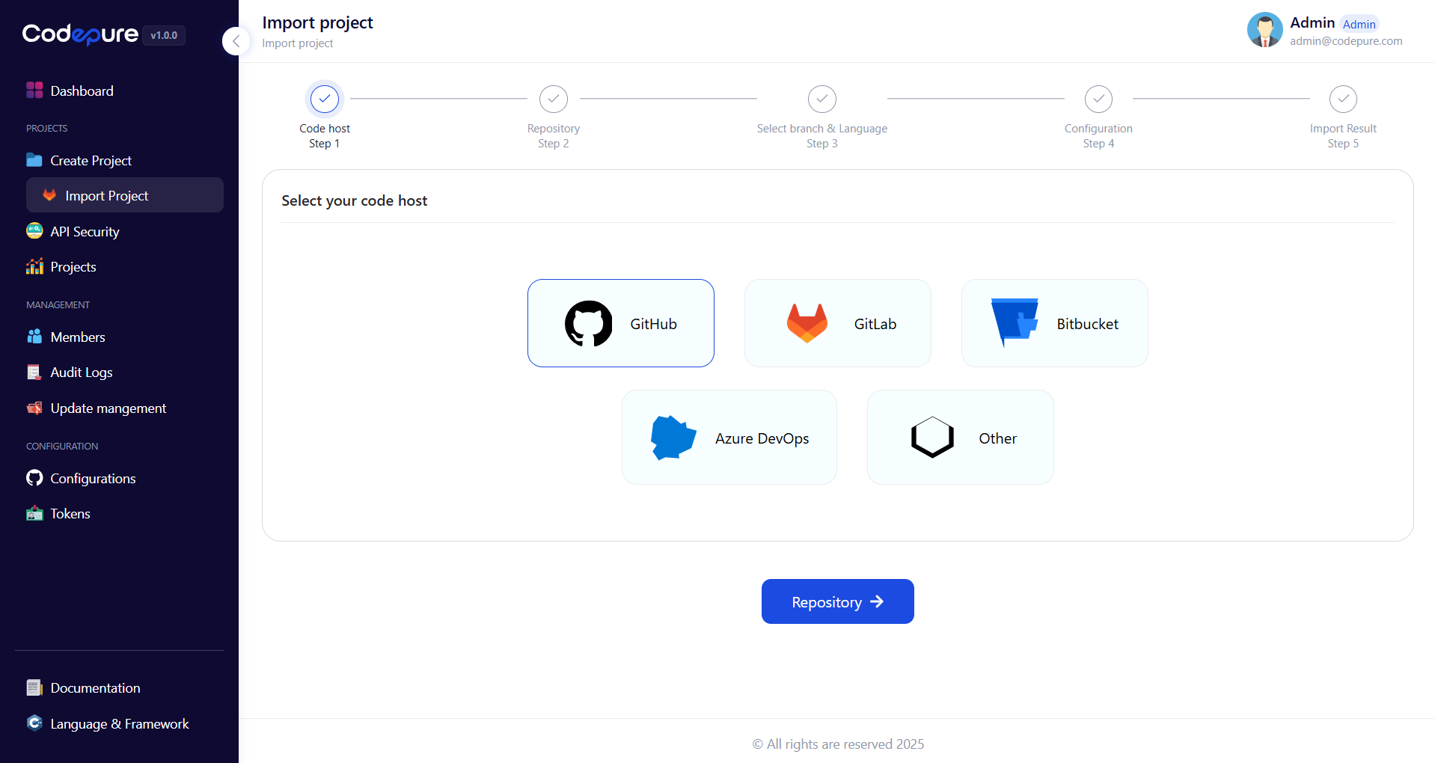Click the Import project breadcrumb text
The height and width of the screenshot is (763, 1435).
[x=298, y=43]
